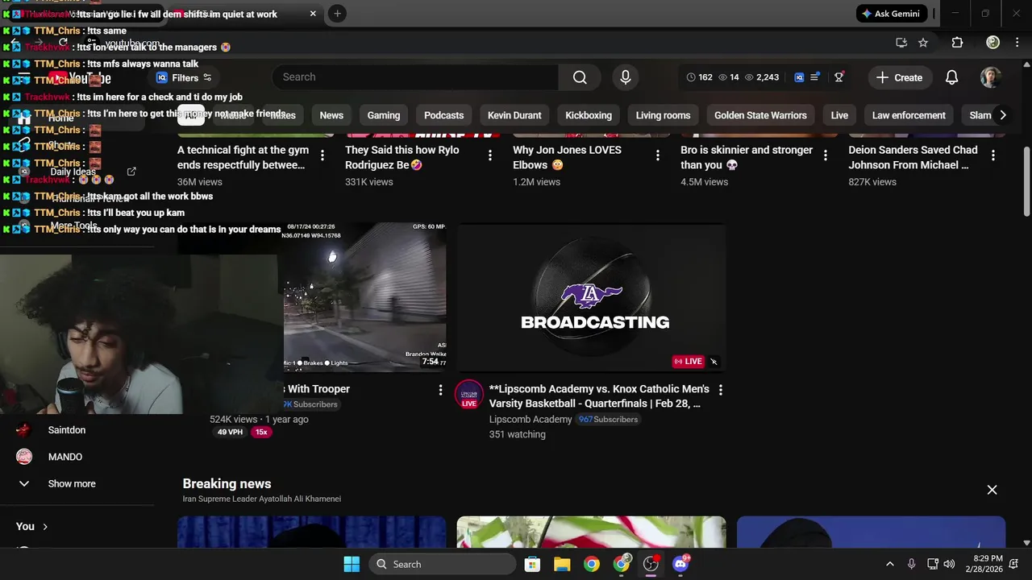Start voice search with the microphone
Viewport: 1032px width, 580px height.
click(625, 77)
